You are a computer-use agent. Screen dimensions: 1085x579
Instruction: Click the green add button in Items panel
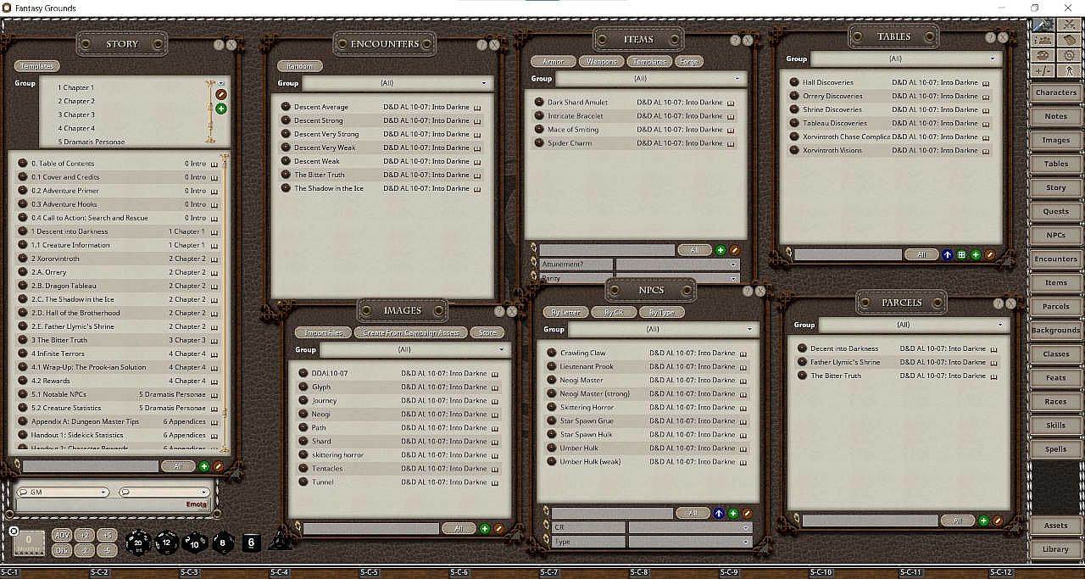[x=721, y=250]
